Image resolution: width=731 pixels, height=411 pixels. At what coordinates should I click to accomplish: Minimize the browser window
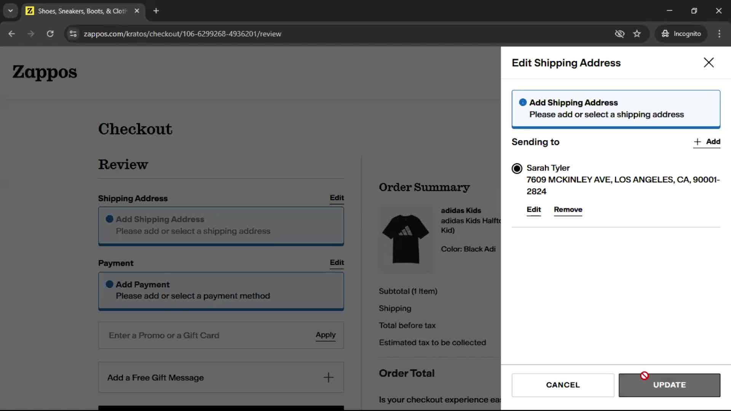(669, 11)
